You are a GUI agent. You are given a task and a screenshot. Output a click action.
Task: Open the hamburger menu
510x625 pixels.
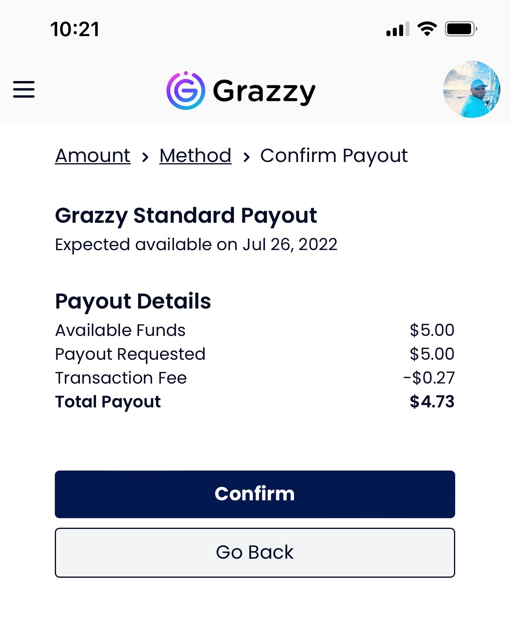pos(24,89)
